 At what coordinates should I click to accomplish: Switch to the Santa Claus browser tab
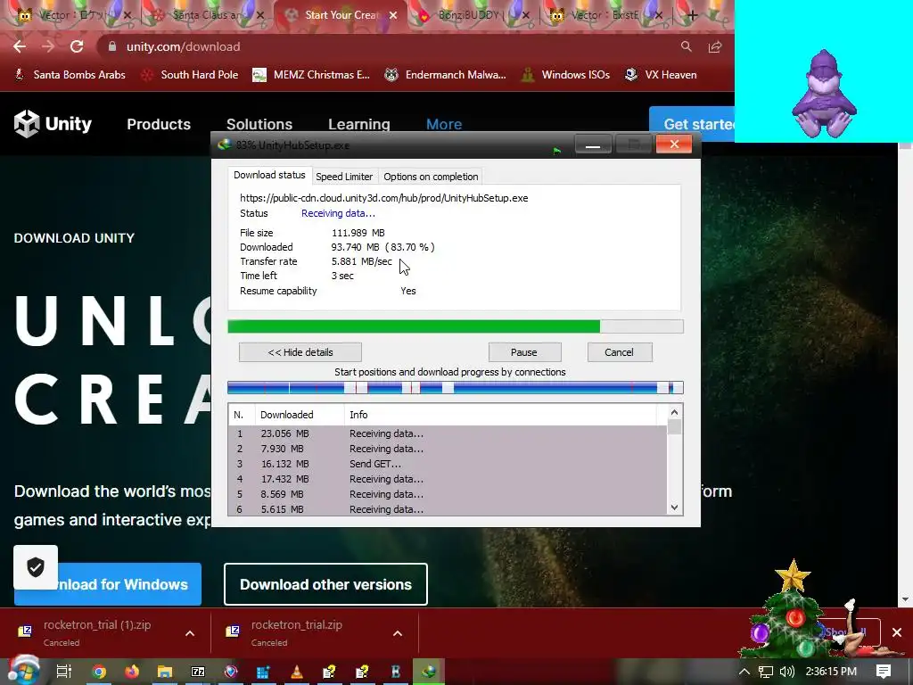tap(207, 16)
